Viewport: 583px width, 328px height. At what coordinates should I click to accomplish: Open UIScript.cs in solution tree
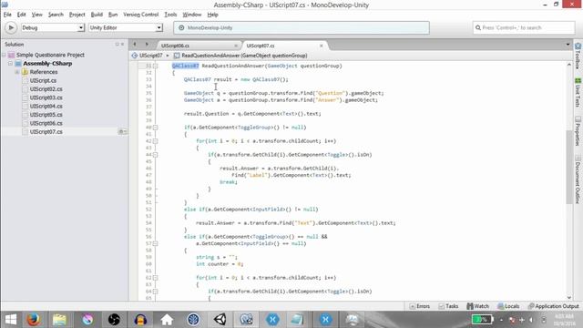pyautogui.click(x=43, y=80)
